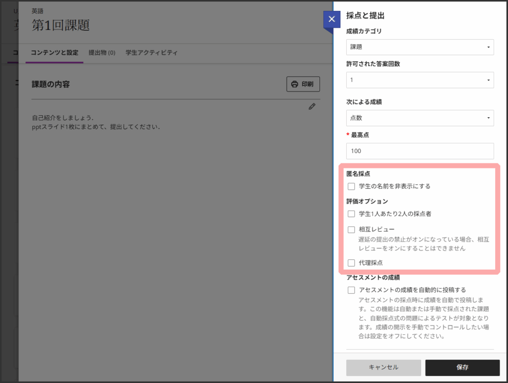The image size is (508, 383).
Task: Click the pencil edit icon for assignment content
Action: (312, 106)
